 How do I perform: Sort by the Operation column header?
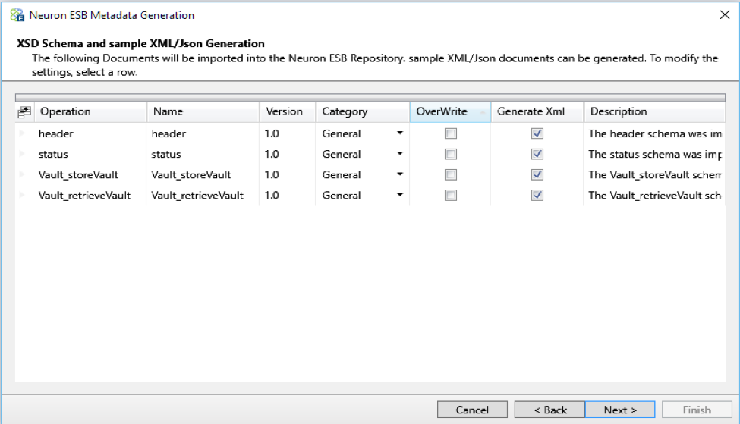(90, 112)
